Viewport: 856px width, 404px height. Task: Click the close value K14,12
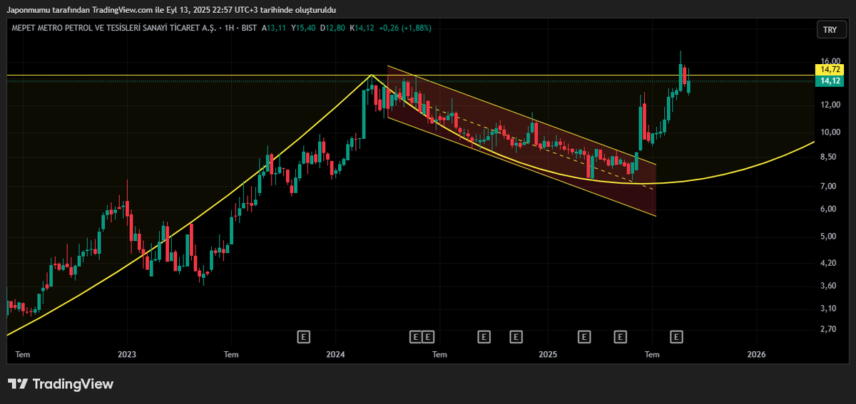362,28
